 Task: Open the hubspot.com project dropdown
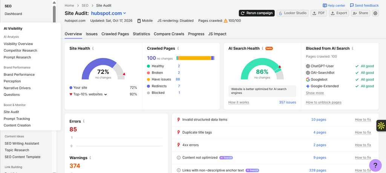(x=109, y=13)
